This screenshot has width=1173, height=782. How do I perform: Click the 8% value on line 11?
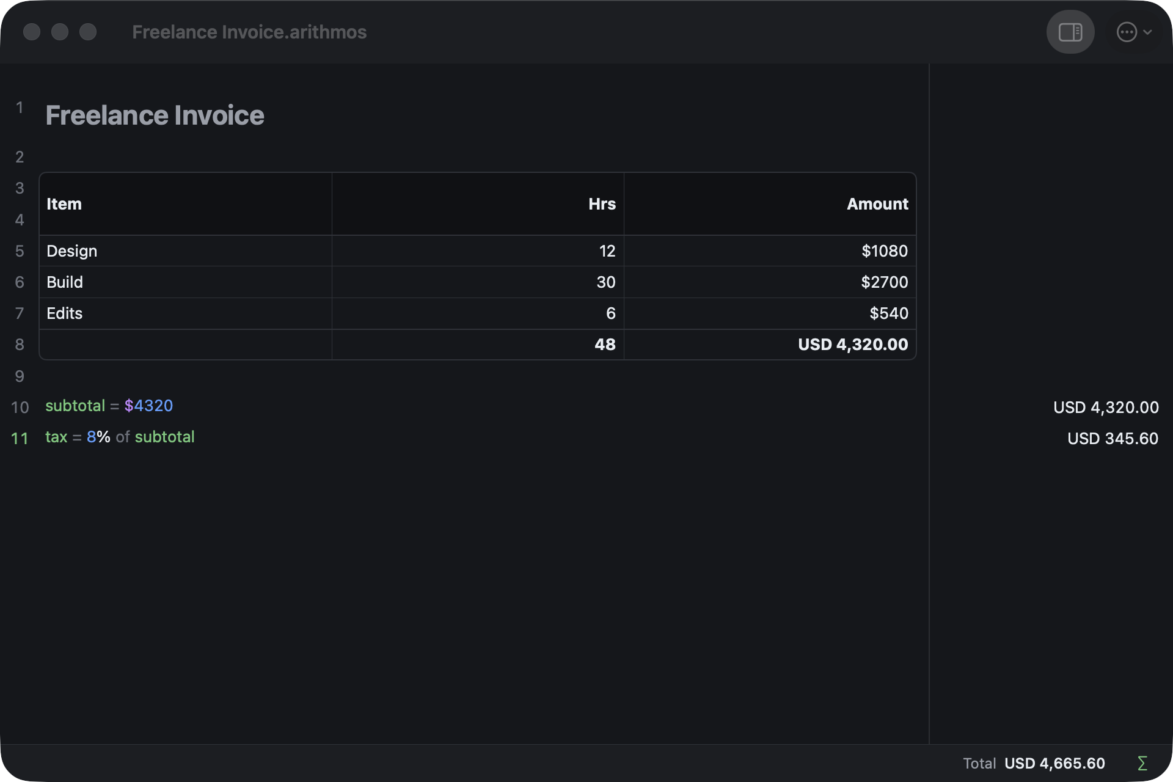(98, 437)
